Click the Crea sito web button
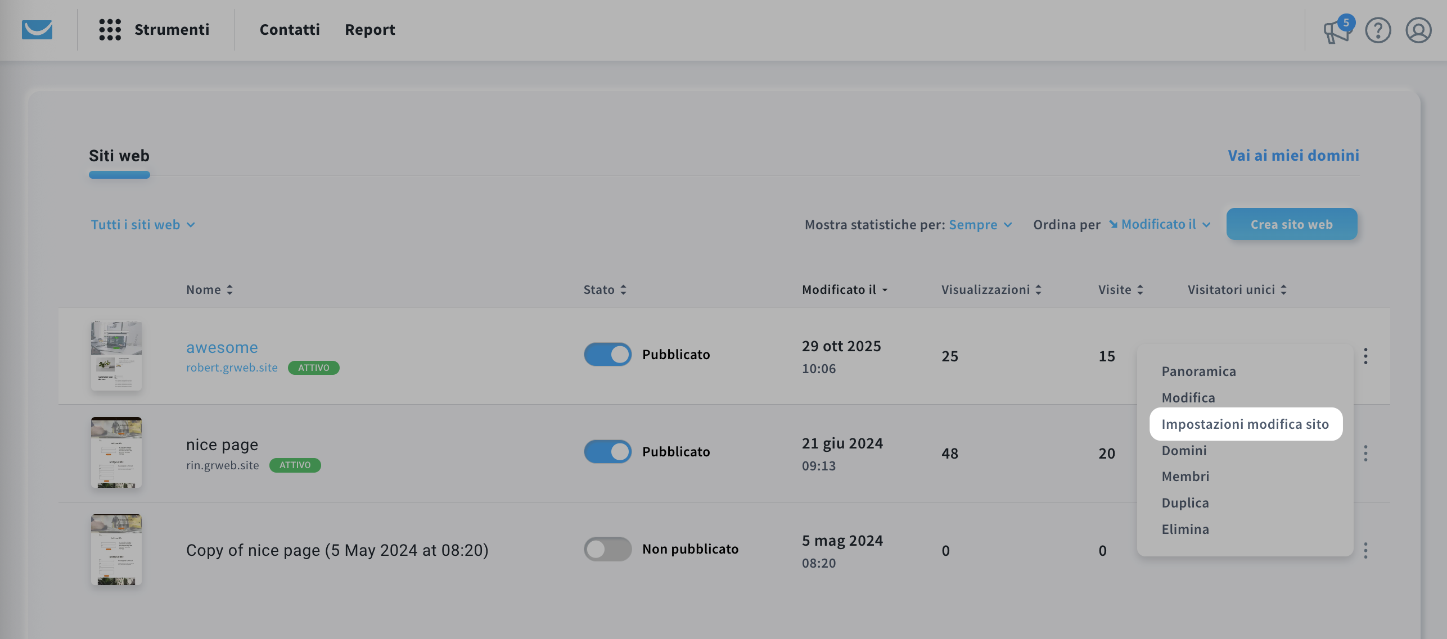 (1291, 224)
